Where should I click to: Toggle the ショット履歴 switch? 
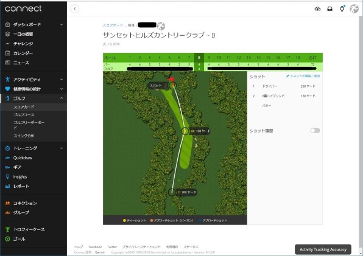[x=315, y=131]
